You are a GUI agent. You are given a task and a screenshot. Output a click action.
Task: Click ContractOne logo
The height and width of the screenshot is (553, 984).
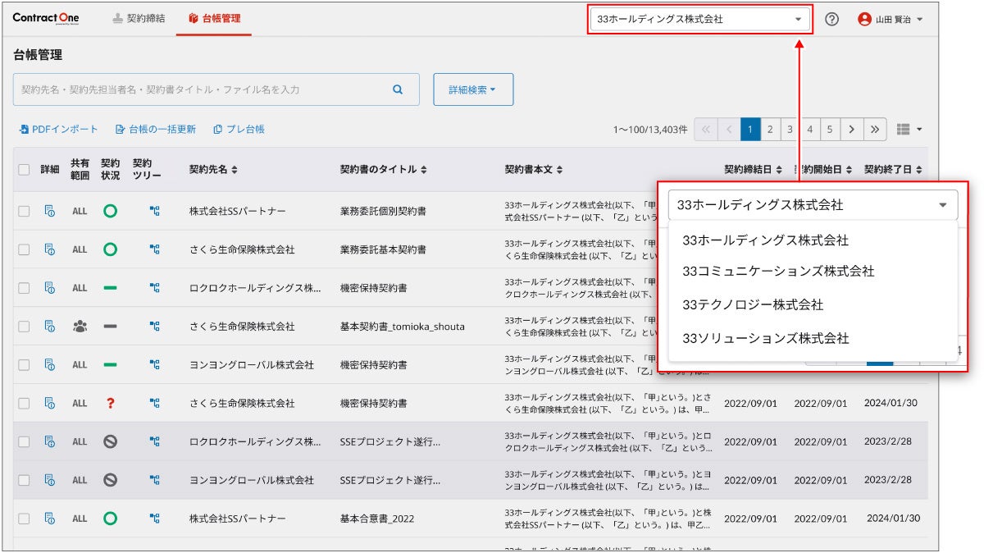(46, 18)
